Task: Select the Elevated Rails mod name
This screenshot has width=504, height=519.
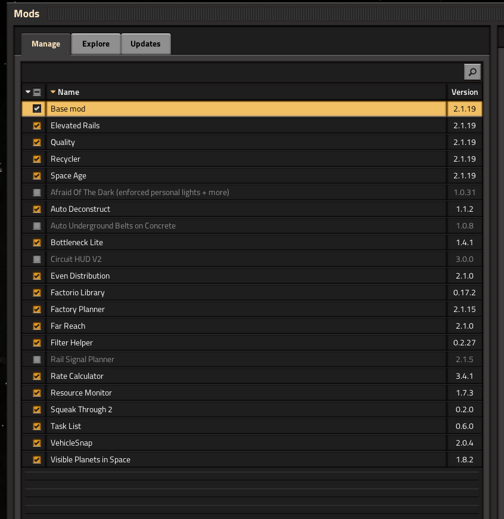Action: (75, 125)
